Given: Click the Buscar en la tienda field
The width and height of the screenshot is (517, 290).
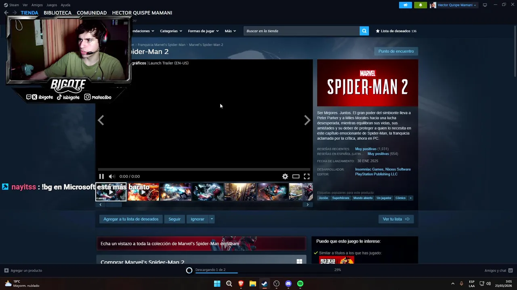Looking at the screenshot, I should coord(301,31).
